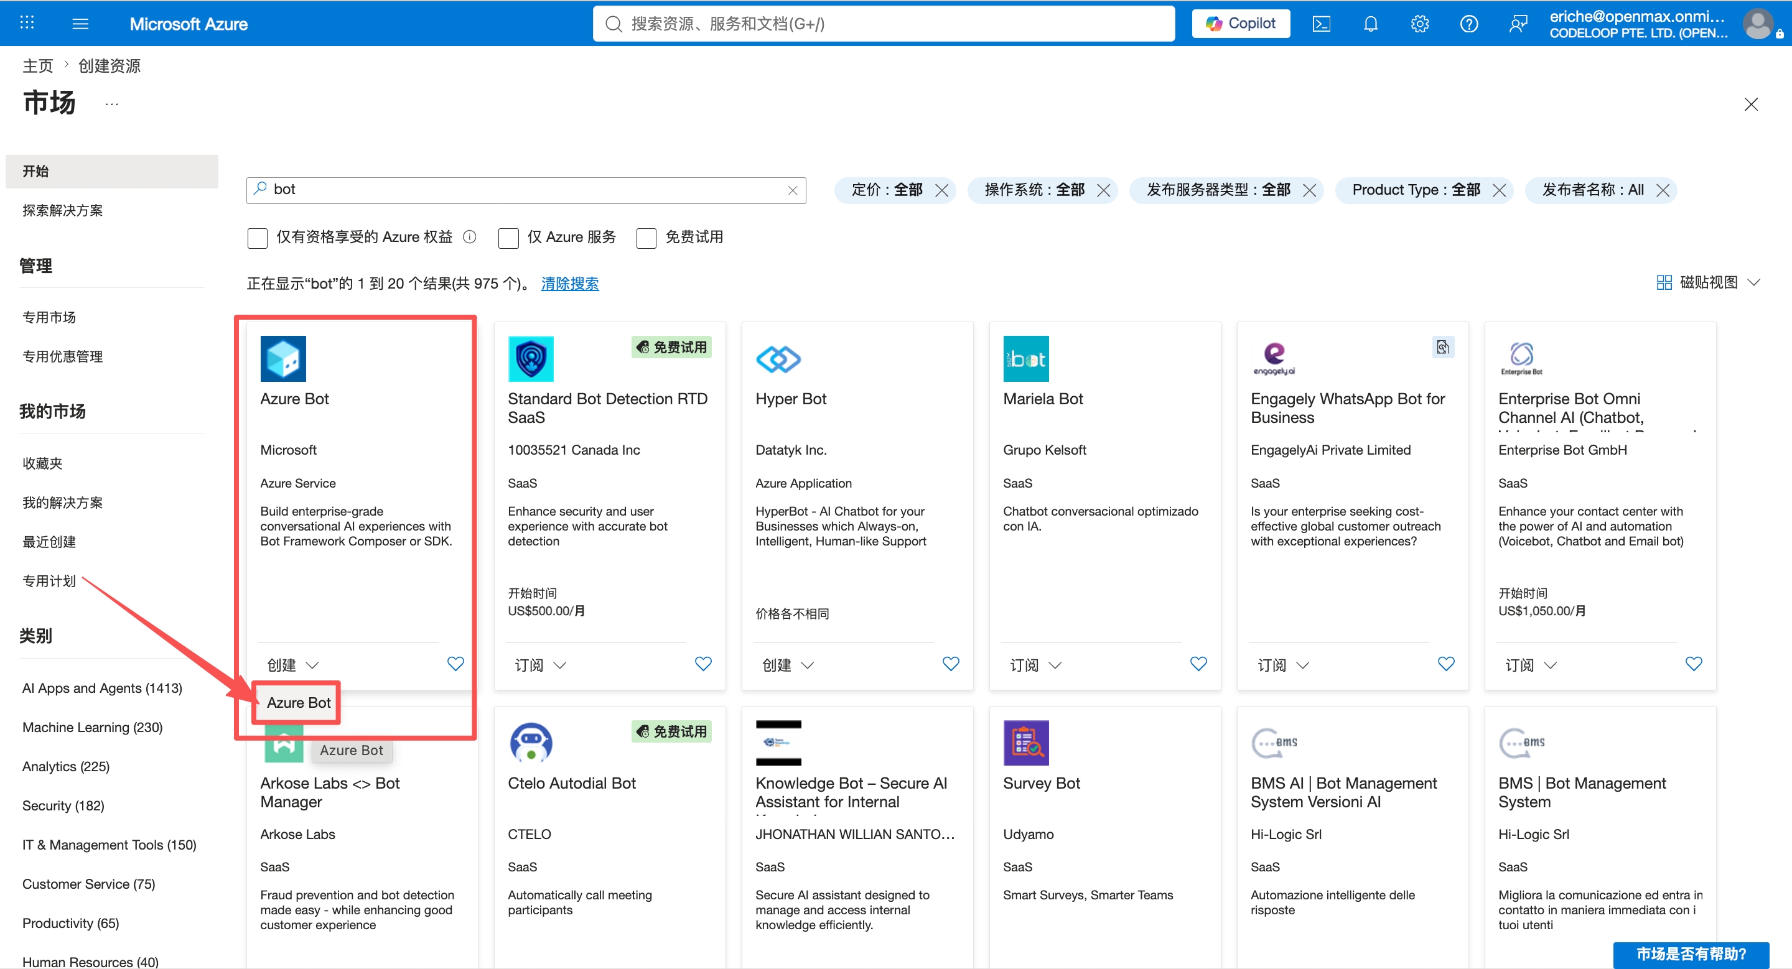Clear the bot search text
The width and height of the screenshot is (1792, 969).
click(x=792, y=190)
